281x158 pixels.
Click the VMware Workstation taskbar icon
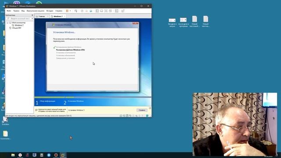(63, 155)
